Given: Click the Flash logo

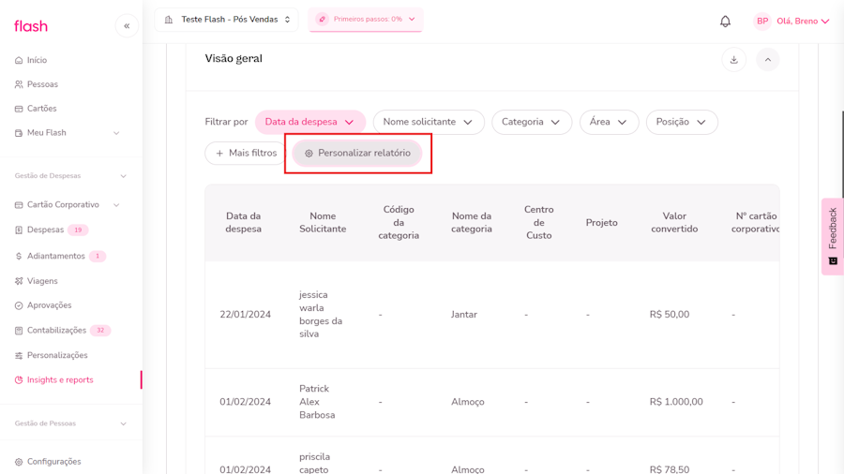Looking at the screenshot, I should coord(31,26).
